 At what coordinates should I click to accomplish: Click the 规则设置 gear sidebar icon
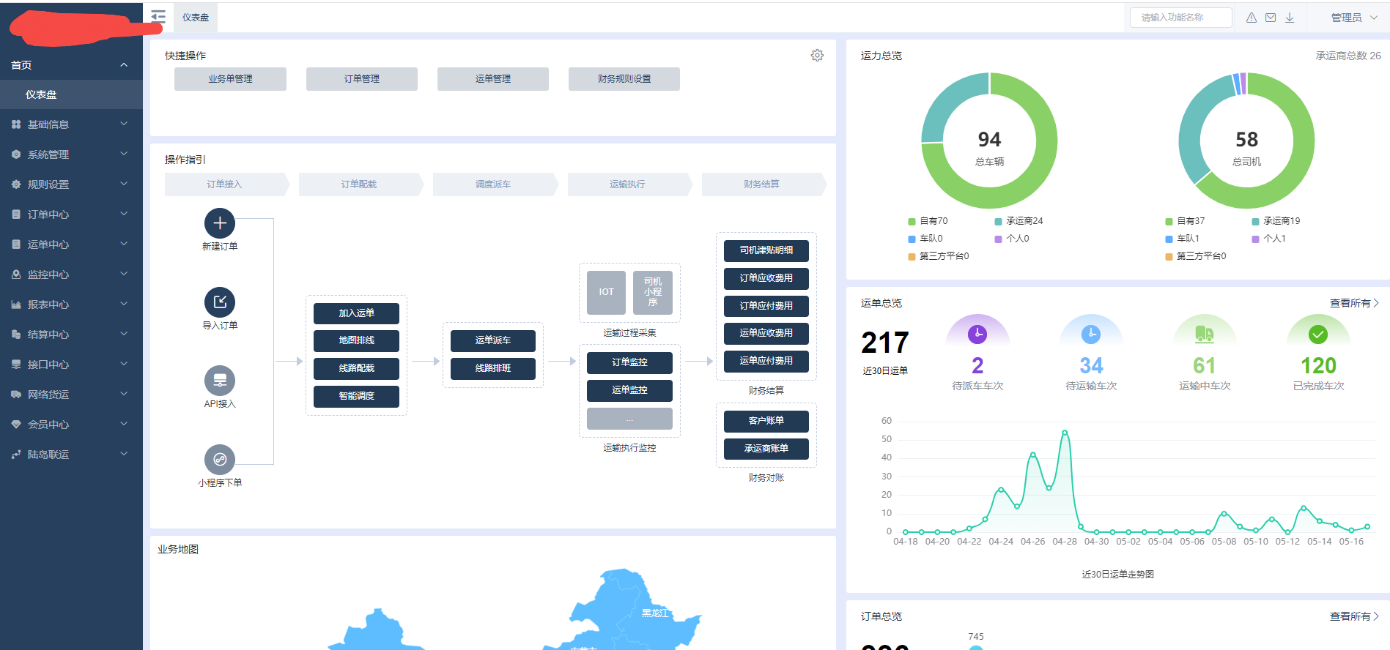coord(16,184)
